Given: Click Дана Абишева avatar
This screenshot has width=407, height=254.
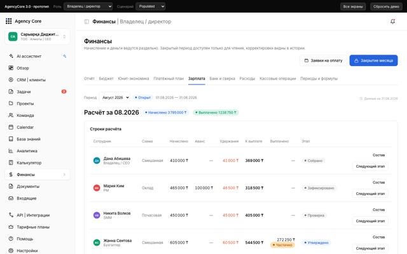Looking at the screenshot, I should (97, 161).
